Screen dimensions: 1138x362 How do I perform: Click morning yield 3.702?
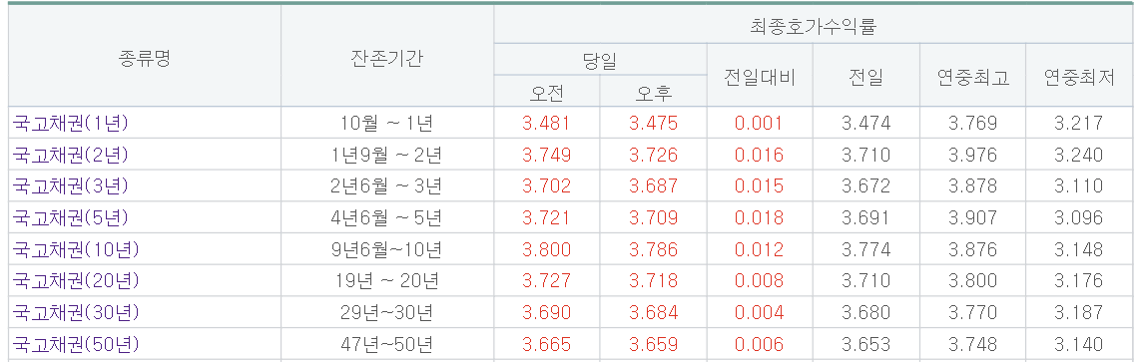click(x=546, y=185)
